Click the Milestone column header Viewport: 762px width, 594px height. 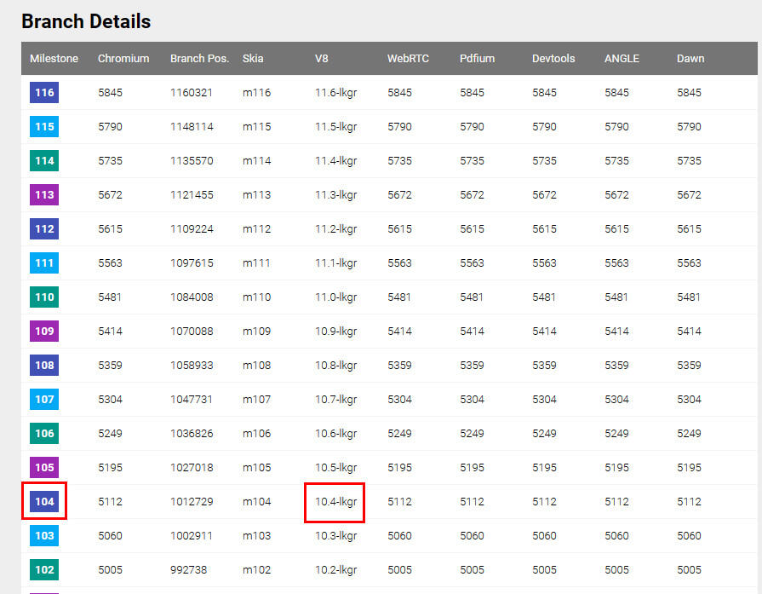point(54,59)
